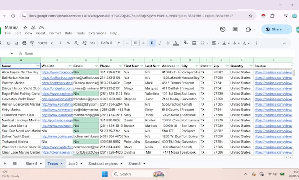Viewport: 299px width, 180px height.
Task: Click the merge cells icon
Action: [202, 43]
